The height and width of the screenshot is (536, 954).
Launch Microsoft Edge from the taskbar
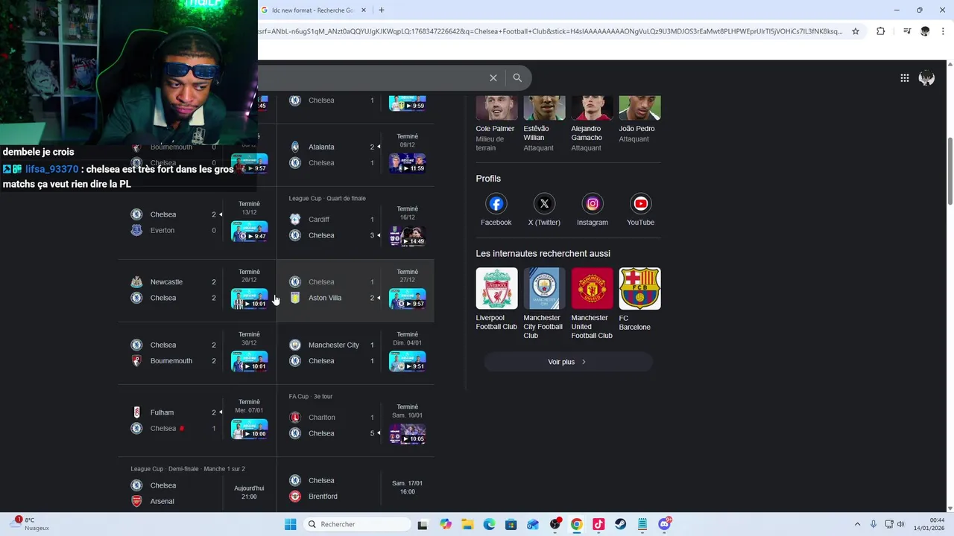click(x=489, y=524)
